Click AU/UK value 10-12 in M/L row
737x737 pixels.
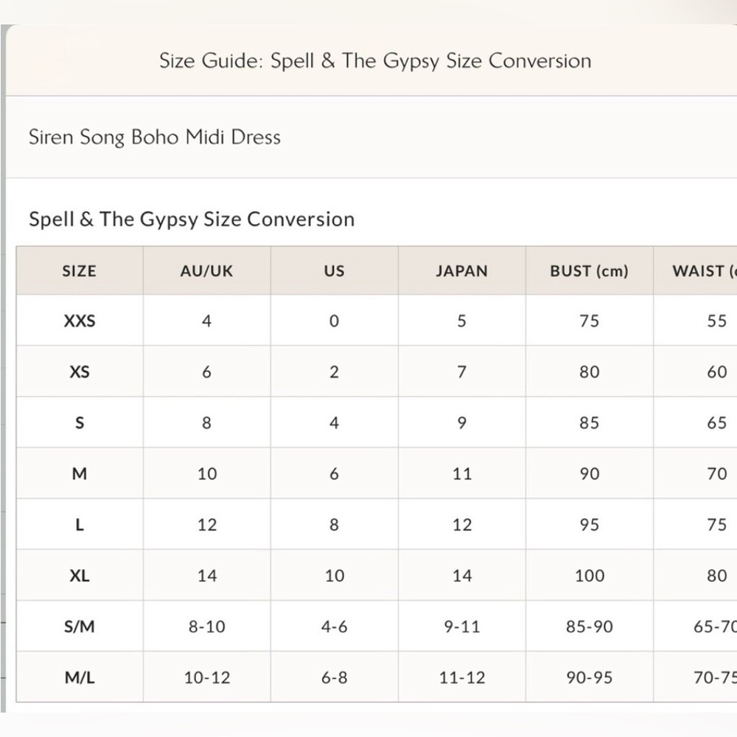[x=207, y=677]
